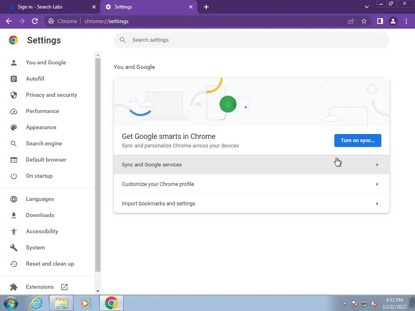Click the browser back arrow
The image size is (415, 311).
(x=9, y=21)
